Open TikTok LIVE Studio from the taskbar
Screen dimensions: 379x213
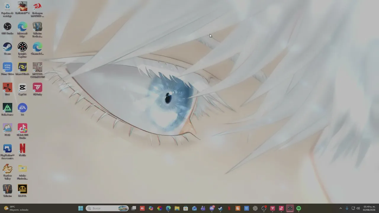[281, 208]
